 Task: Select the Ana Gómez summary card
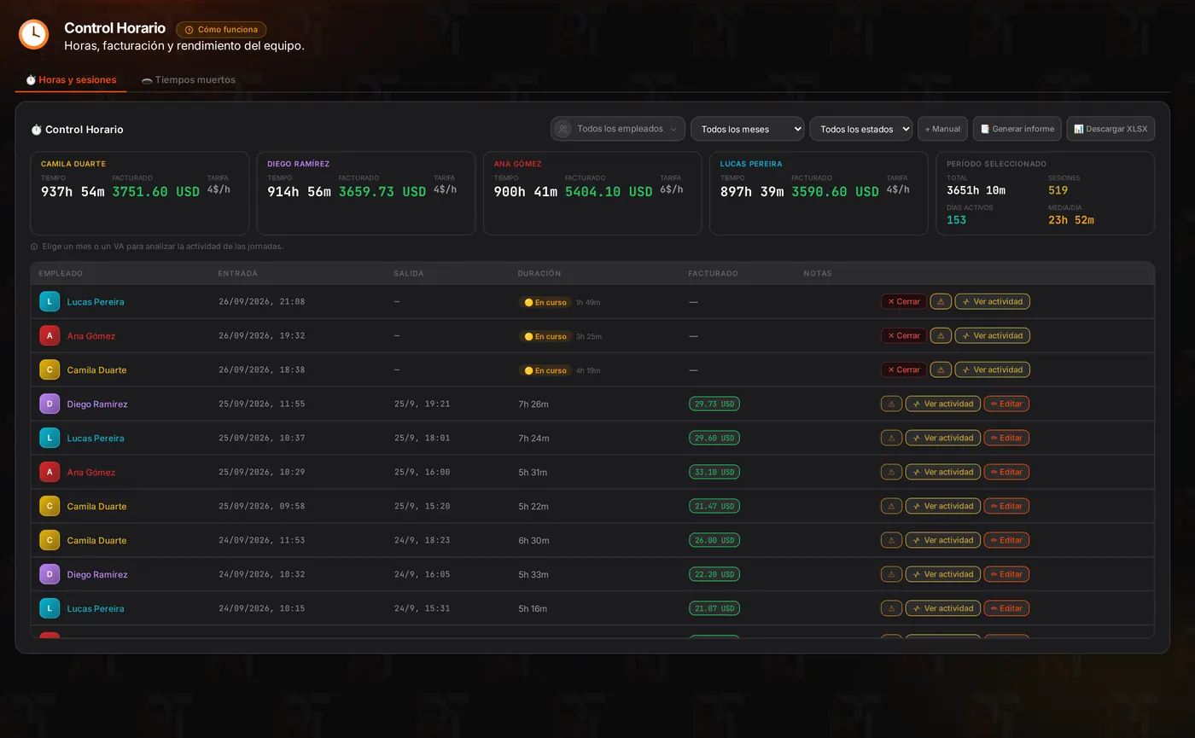pyautogui.click(x=592, y=193)
